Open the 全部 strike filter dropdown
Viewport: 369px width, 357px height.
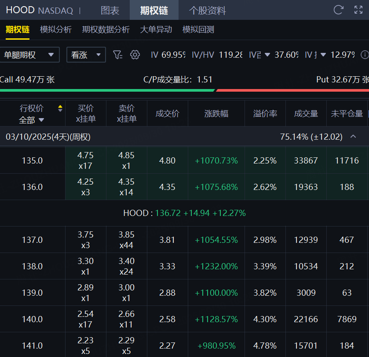32,120
